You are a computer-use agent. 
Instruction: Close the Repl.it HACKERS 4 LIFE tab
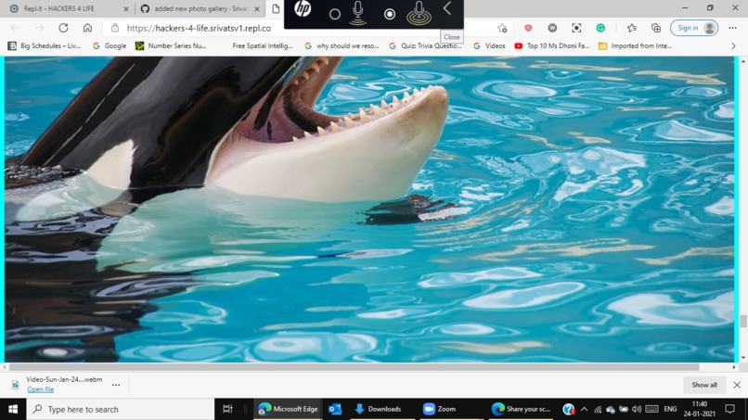point(126,8)
